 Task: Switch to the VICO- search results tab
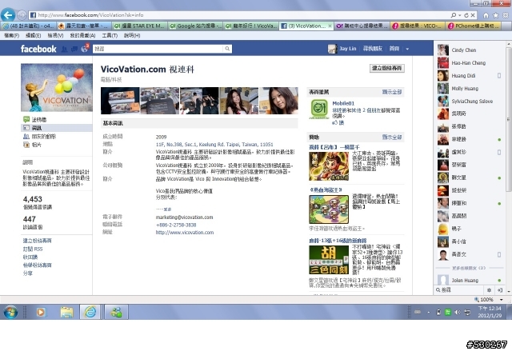tap(418, 26)
